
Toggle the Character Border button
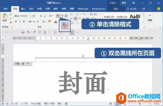tap(66, 16)
